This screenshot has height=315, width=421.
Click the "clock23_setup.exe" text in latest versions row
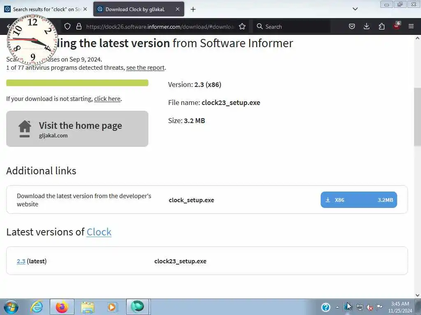point(180,261)
